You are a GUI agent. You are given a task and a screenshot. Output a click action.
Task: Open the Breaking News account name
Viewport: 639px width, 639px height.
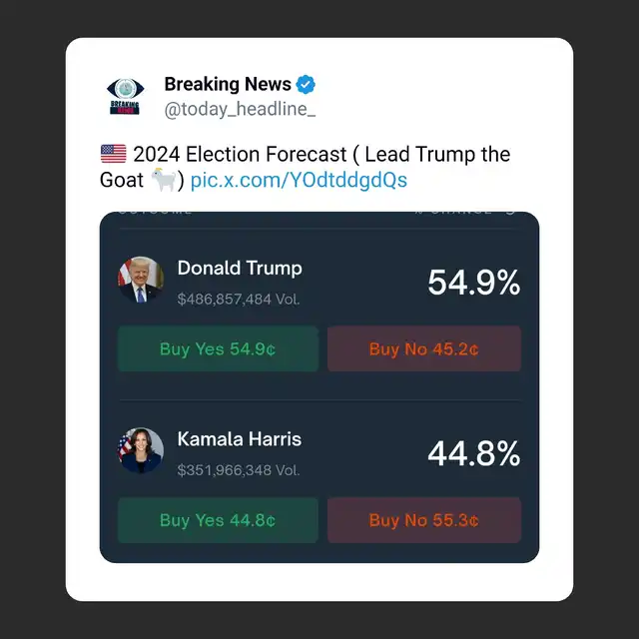[x=228, y=84]
